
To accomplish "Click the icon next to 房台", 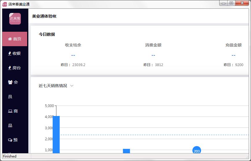I will point(10,68).
